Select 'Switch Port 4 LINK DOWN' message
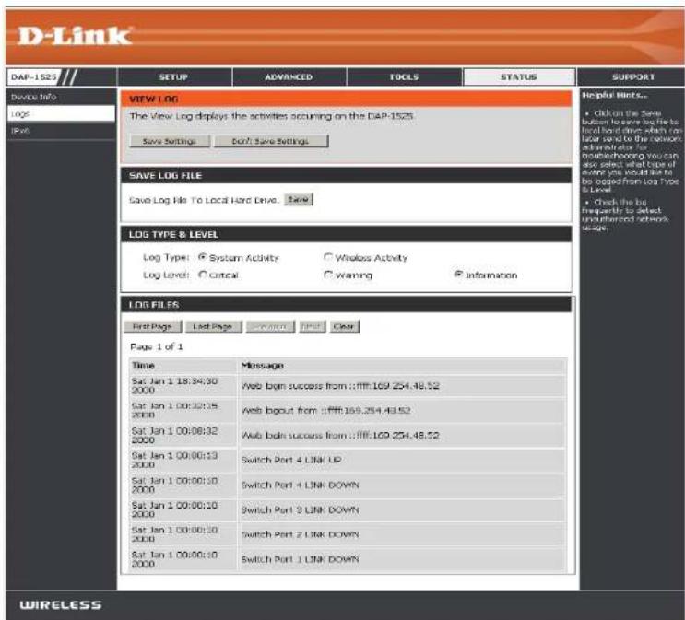 tap(300, 485)
